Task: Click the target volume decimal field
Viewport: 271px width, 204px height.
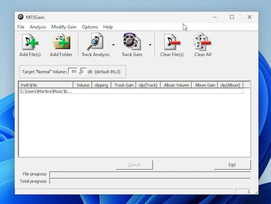Action: point(83,71)
